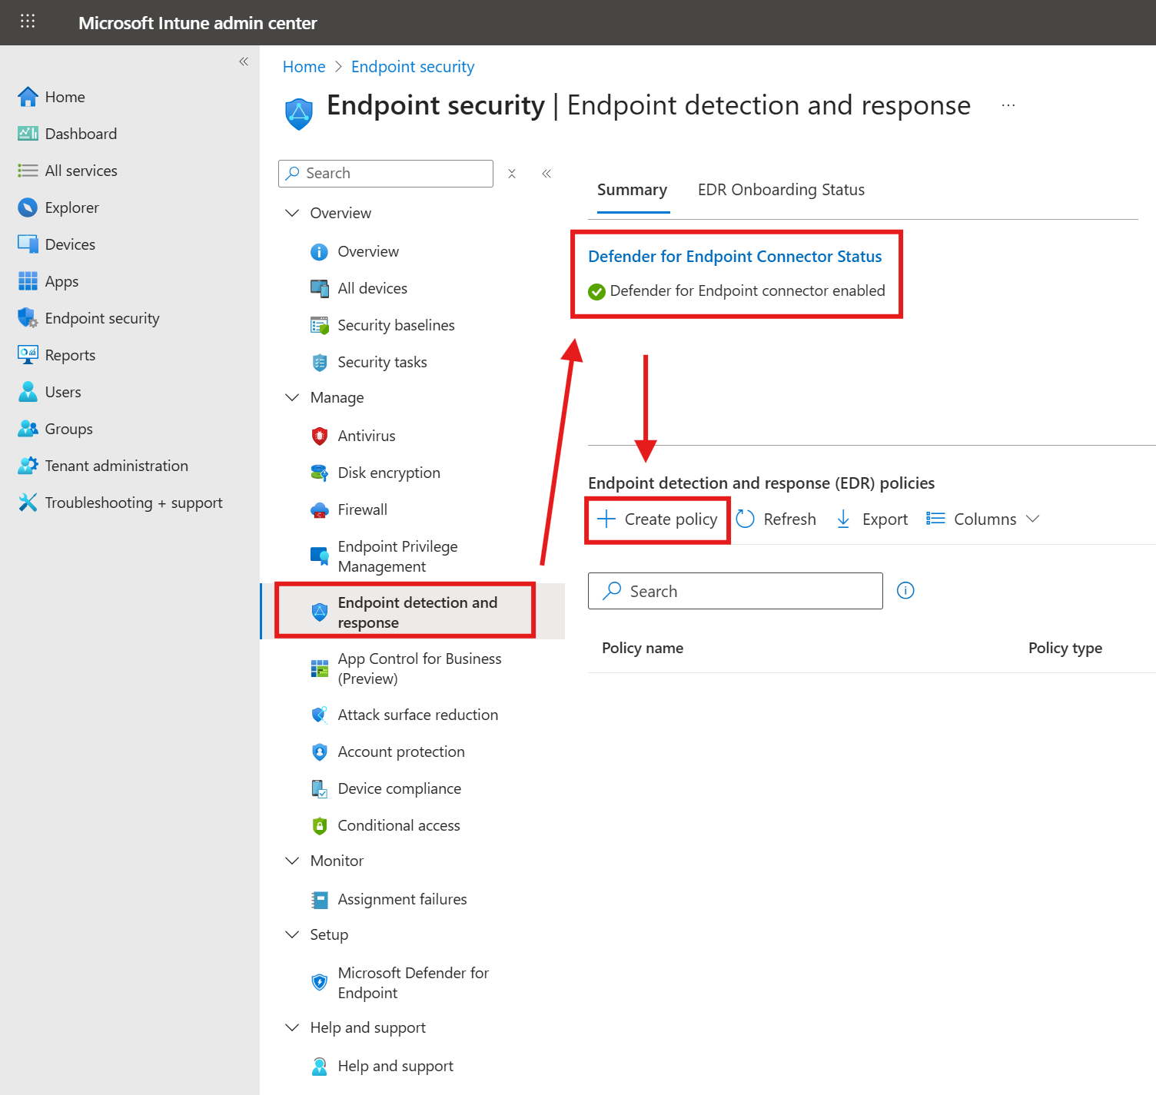Select Endpoint detection and response menu item
1156x1095 pixels.
pos(414,612)
